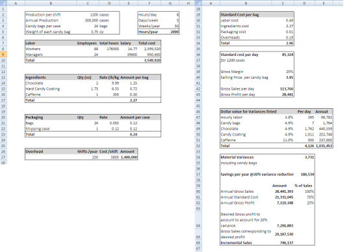
Task: Select the Savings per year value 186,534
Action: click(304, 175)
